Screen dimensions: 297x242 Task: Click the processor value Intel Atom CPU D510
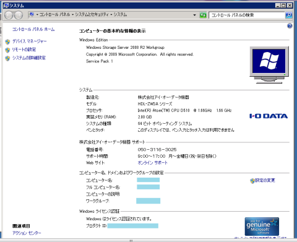pos(184,110)
